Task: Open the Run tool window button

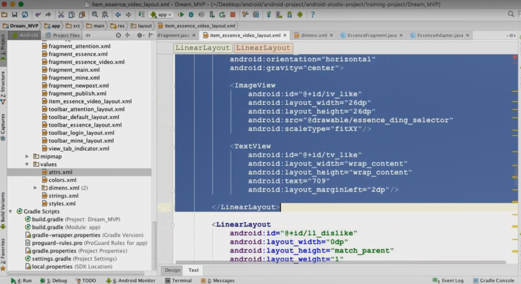Action: (21, 281)
